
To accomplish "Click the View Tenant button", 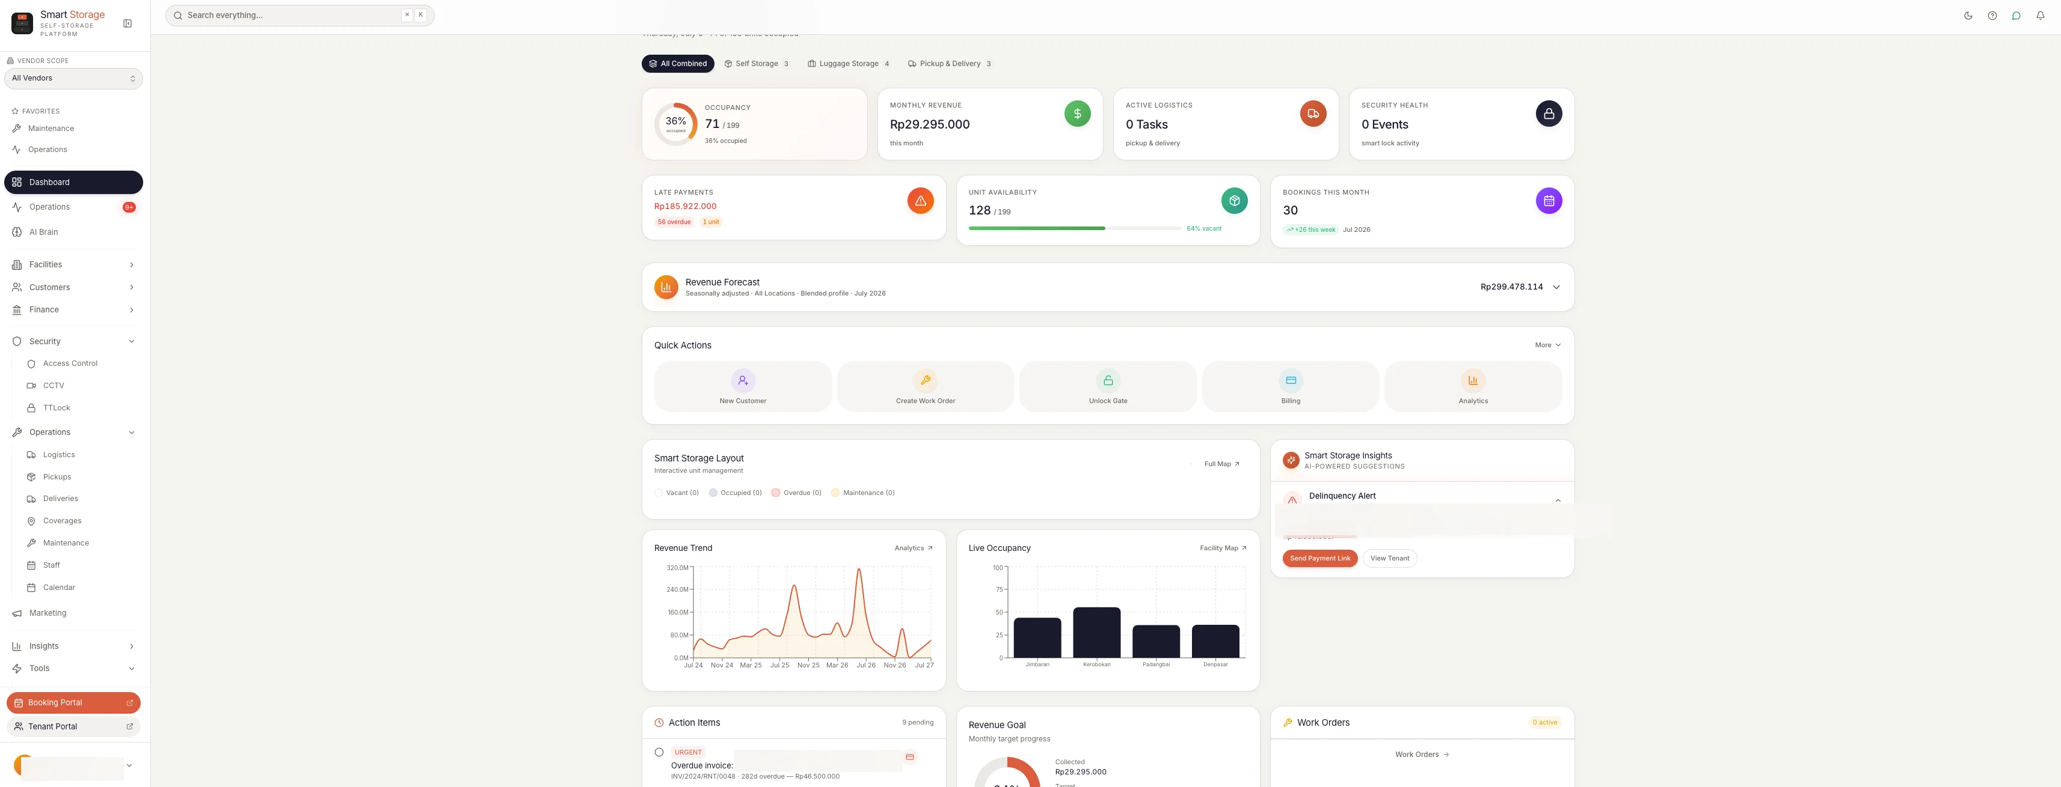I will coord(1390,559).
